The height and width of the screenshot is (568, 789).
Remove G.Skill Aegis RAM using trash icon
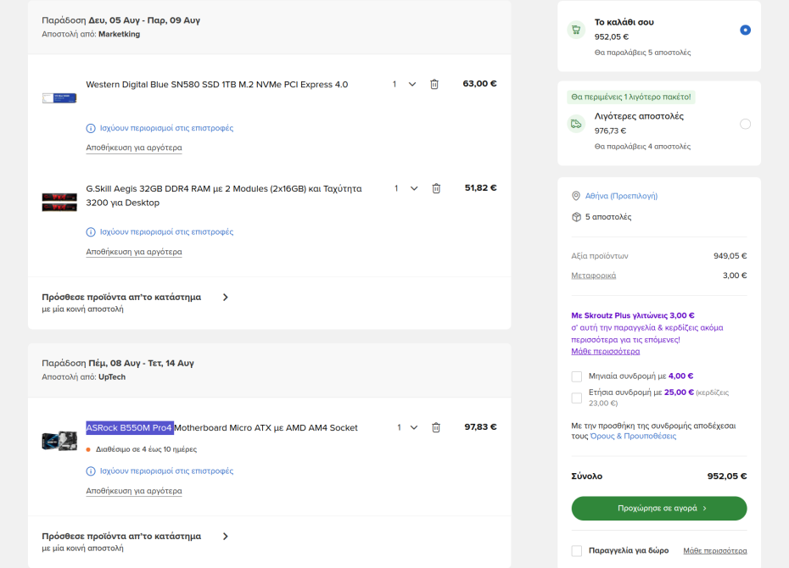tap(436, 188)
